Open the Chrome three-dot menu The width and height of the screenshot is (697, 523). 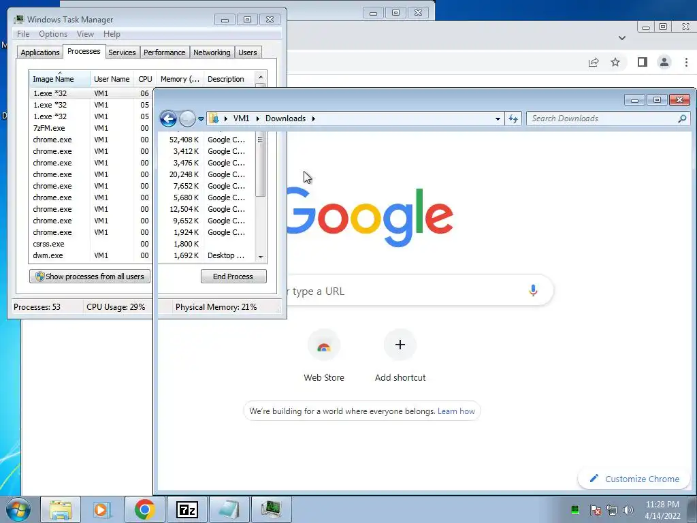(x=686, y=62)
